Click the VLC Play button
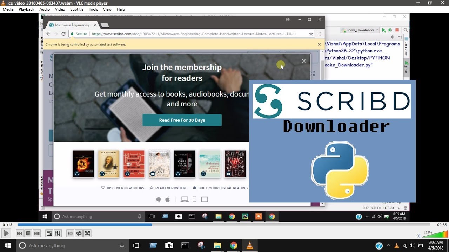This screenshot has width=449, height=252. (x=6, y=233)
